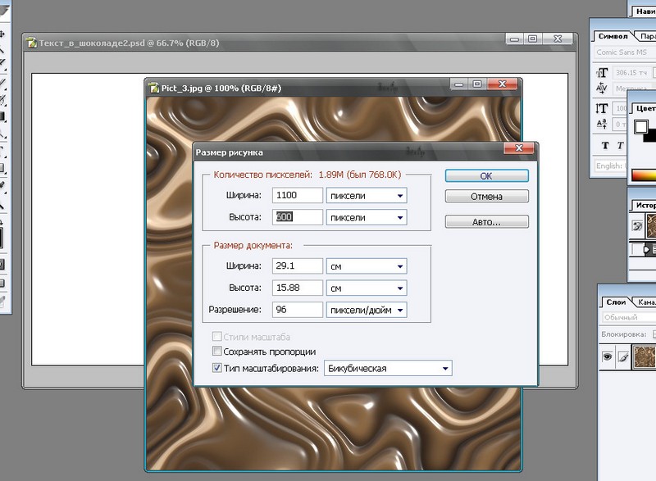Uncheck the Тип масштабирования checkbox
Viewport: 656px width, 481px height.
(217, 368)
